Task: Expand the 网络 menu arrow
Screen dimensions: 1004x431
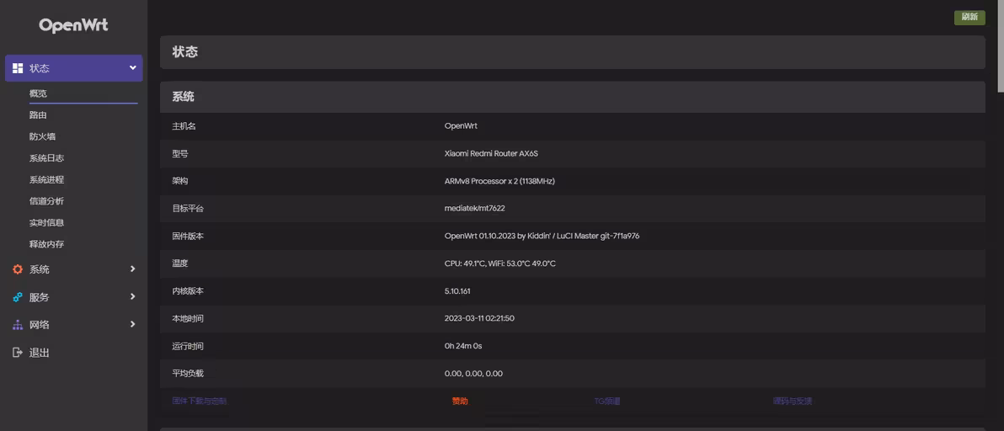Action: click(132, 325)
